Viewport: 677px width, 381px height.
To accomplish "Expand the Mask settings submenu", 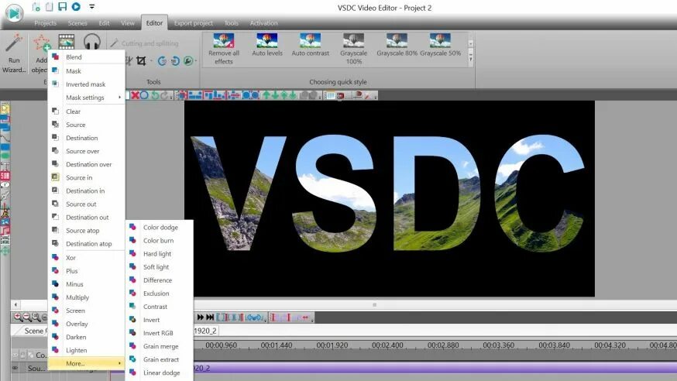I will tap(86, 98).
